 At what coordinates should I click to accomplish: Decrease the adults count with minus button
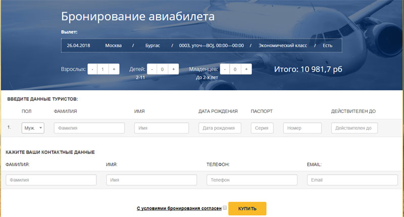(x=92, y=69)
